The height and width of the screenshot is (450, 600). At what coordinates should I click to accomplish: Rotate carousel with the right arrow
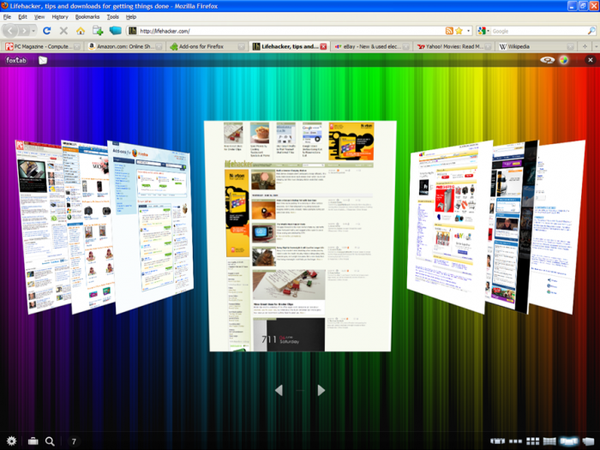[x=321, y=390]
